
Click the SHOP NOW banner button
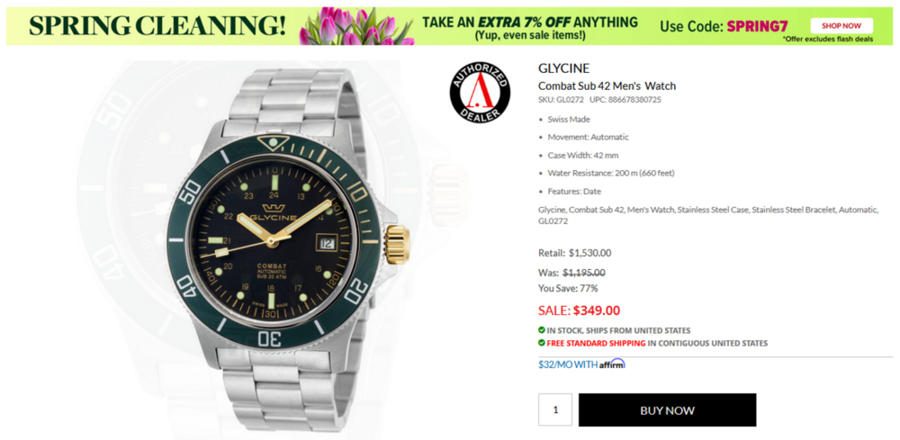coord(841,26)
